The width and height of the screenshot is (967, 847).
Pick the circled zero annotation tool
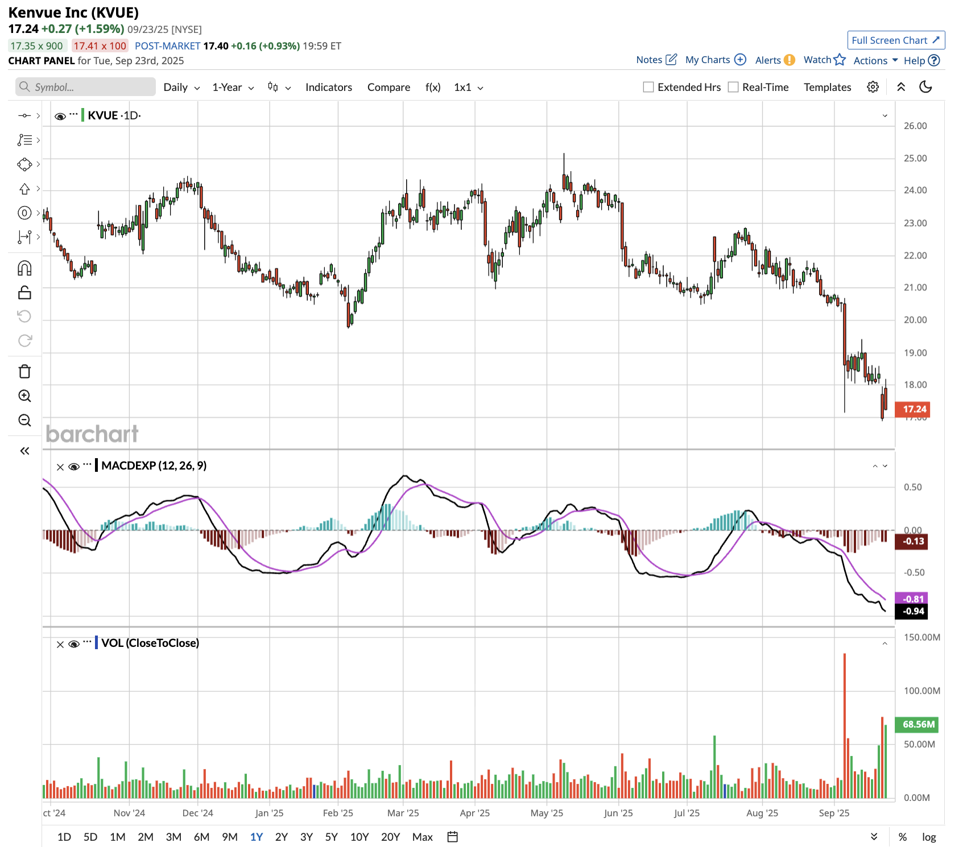24,213
